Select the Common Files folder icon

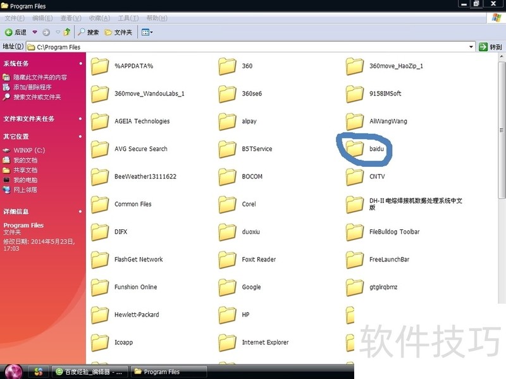(x=100, y=205)
